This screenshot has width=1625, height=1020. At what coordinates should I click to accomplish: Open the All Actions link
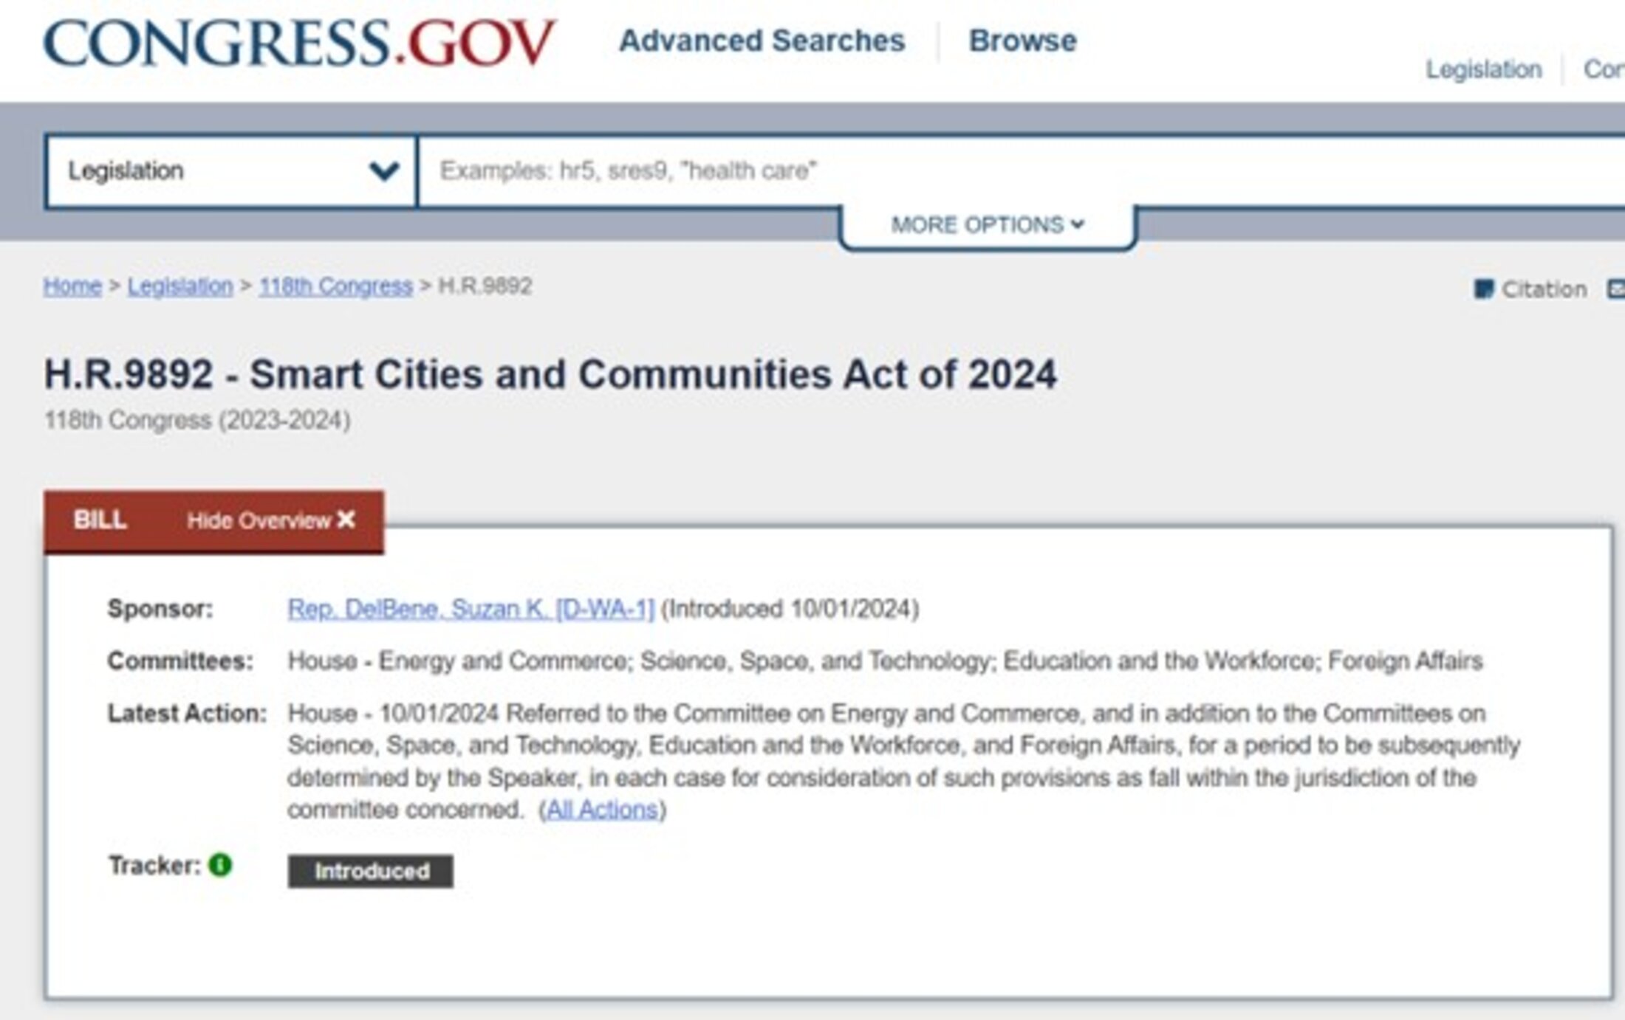(x=601, y=810)
